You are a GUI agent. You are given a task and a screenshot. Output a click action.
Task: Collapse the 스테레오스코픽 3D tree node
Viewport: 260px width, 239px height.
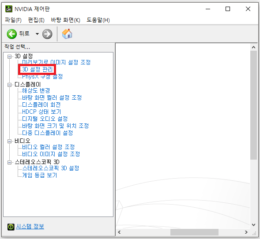tap(9, 162)
